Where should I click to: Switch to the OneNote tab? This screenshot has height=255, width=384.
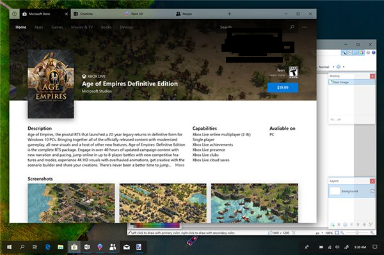pos(97,14)
